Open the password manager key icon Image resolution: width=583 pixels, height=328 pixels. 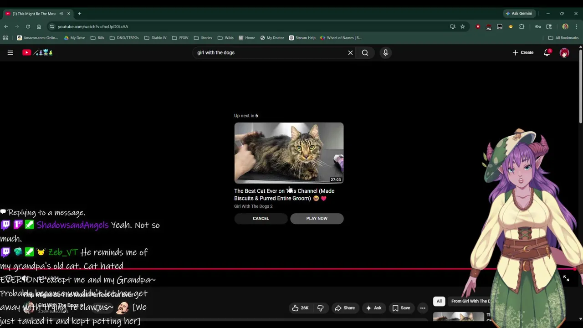tap(538, 26)
